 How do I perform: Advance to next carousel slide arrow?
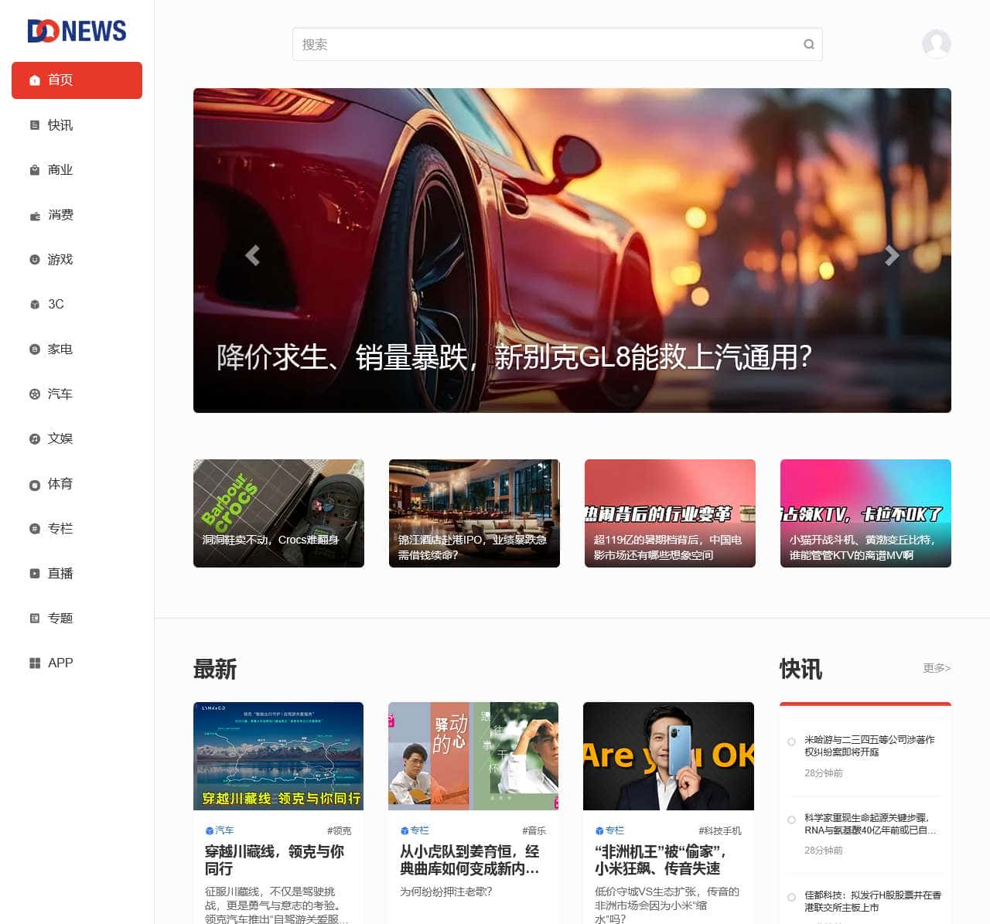(892, 255)
